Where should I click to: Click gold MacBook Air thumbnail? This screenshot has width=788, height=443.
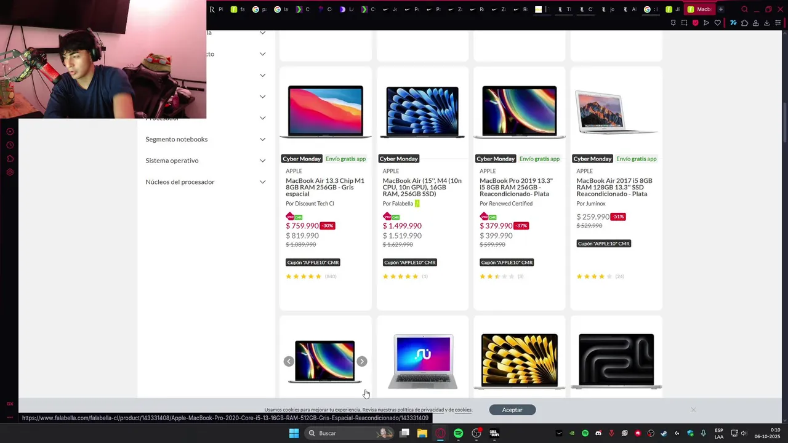point(520,361)
